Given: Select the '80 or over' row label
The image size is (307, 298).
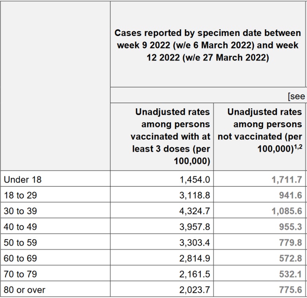Looking at the screenshot, I should (24, 290).
